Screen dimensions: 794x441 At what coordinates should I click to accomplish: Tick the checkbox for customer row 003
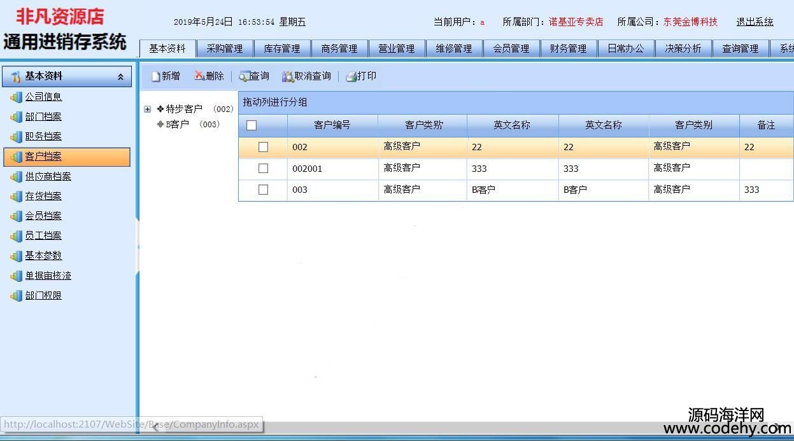coord(263,190)
